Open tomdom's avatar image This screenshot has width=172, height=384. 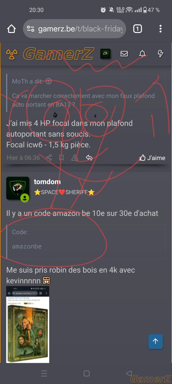pyautogui.click(x=18, y=188)
